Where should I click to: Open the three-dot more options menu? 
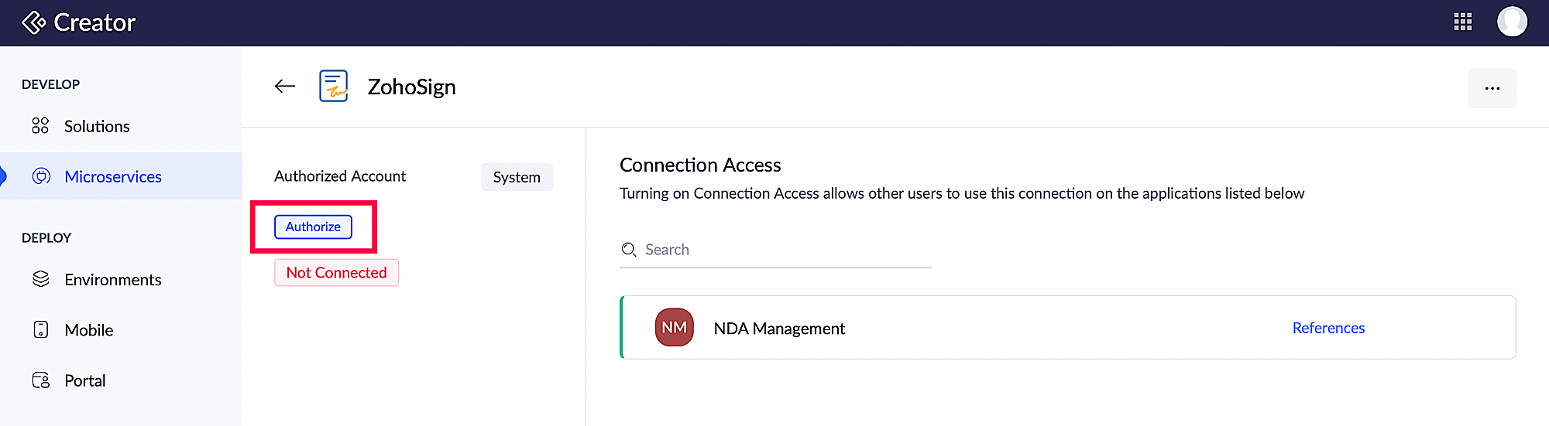[1492, 88]
